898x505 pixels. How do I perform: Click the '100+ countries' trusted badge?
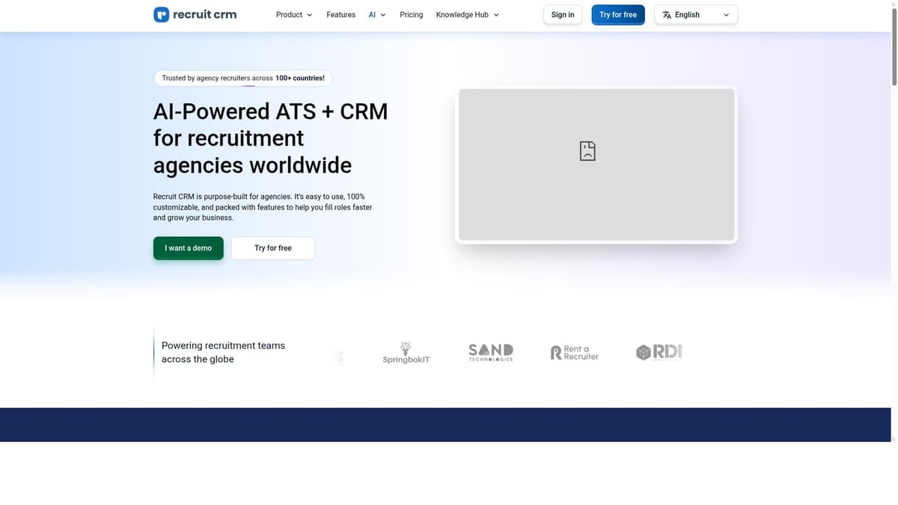242,78
